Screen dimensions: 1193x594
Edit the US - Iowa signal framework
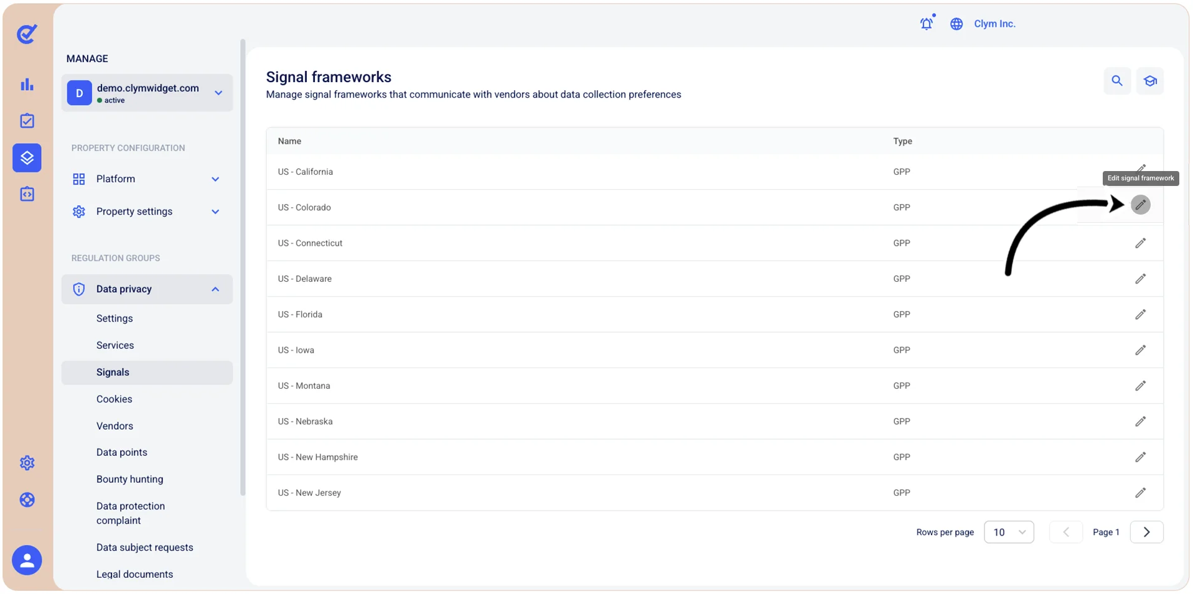1140,350
